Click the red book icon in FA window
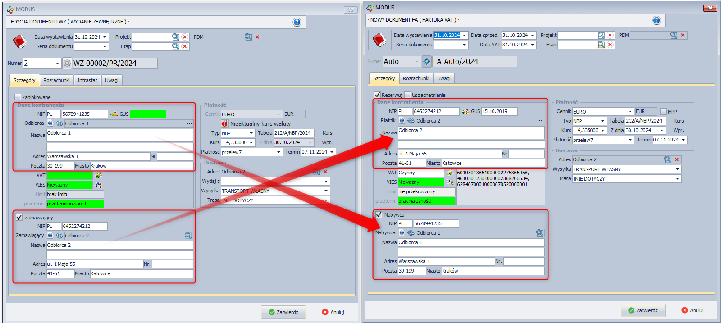721x323 pixels. click(379, 40)
